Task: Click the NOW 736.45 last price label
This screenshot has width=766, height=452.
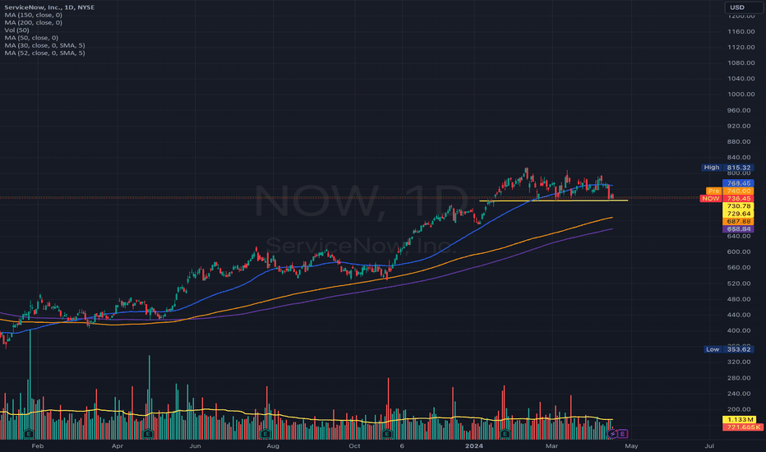Action: [727, 198]
